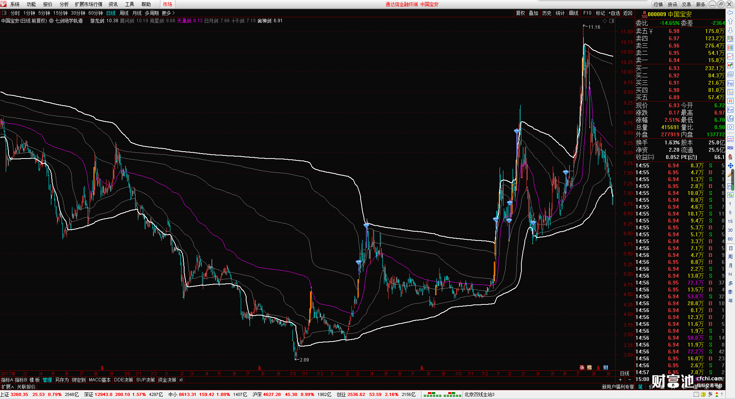Click the +自选 add to watchlist button
Viewport: 735px width, 399px height.
point(614,13)
